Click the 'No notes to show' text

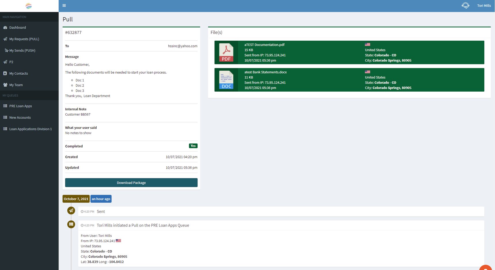(78, 133)
